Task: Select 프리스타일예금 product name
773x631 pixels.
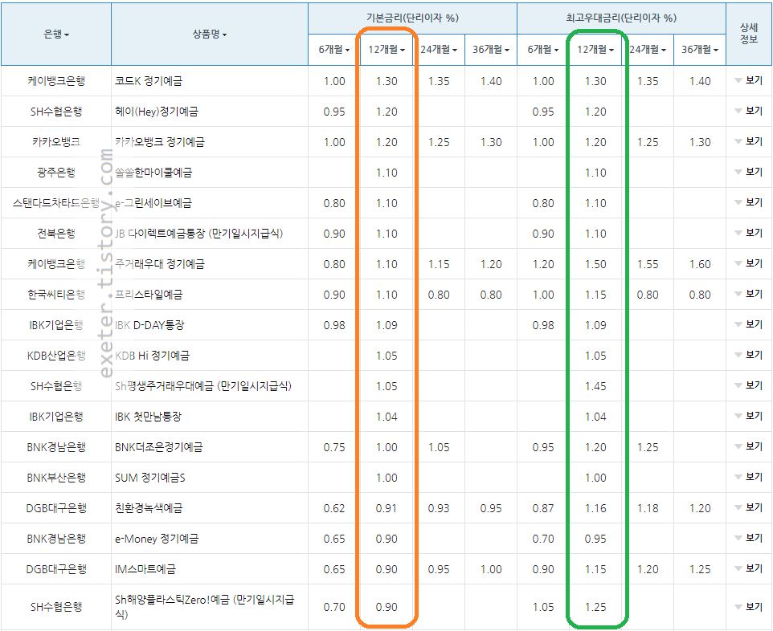Action: coord(149,295)
